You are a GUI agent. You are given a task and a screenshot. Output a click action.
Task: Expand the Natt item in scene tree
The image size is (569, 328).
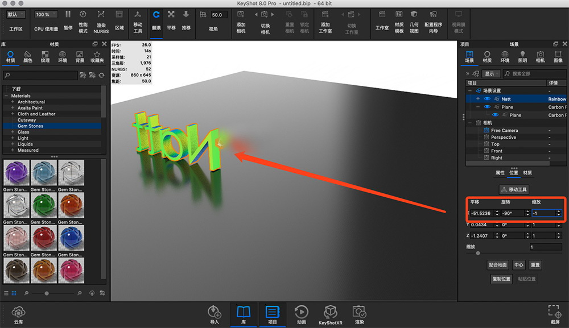[478, 99]
